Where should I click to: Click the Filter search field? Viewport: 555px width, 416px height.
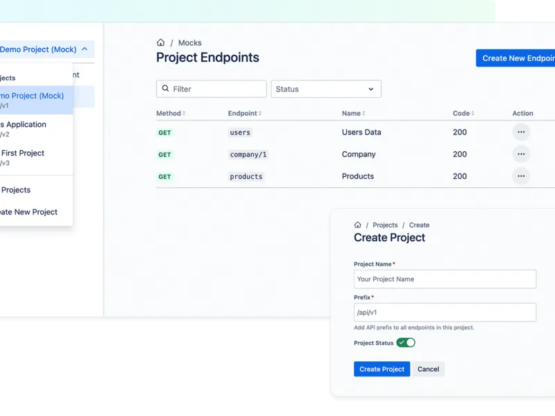click(212, 89)
